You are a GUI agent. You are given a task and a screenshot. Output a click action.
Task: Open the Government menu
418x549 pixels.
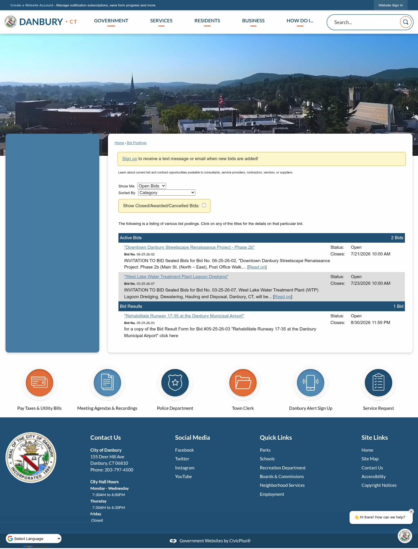(x=111, y=21)
